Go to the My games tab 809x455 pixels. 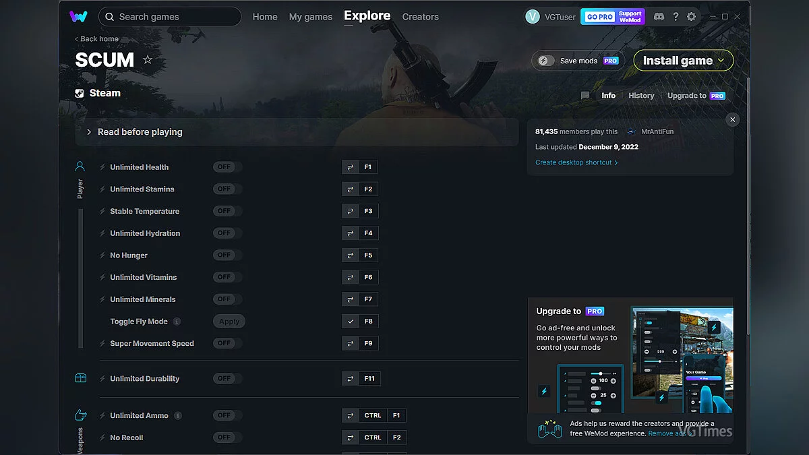tap(310, 17)
